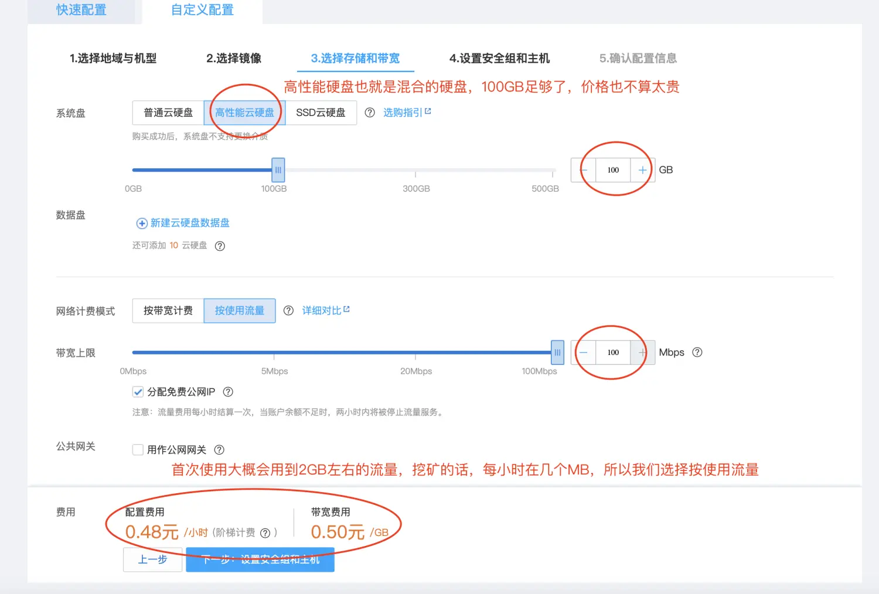Viewport: 879px width, 594px height.
Task: Click the system disk GB value field
Action: point(613,170)
